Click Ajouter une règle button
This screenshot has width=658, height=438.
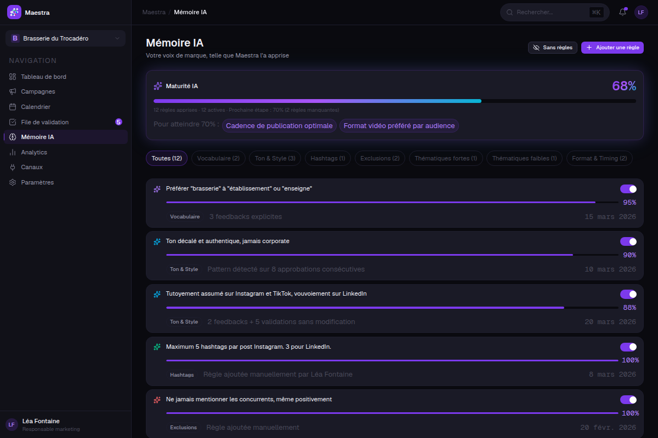[612, 48]
